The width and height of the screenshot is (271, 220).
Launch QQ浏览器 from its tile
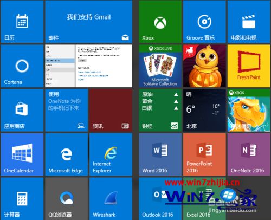pyautogui.click(x=67, y=199)
